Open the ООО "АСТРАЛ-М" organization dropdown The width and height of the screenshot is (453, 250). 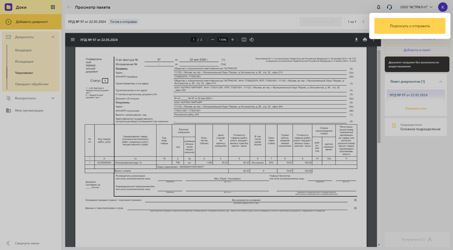coord(416,7)
